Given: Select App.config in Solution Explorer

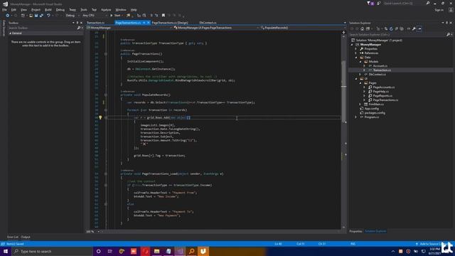Looking at the screenshot, I should pyautogui.click(x=371, y=109).
